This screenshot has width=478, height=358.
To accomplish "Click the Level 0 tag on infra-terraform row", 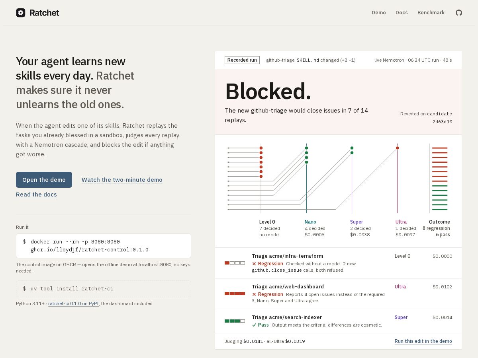I will (403, 256).
